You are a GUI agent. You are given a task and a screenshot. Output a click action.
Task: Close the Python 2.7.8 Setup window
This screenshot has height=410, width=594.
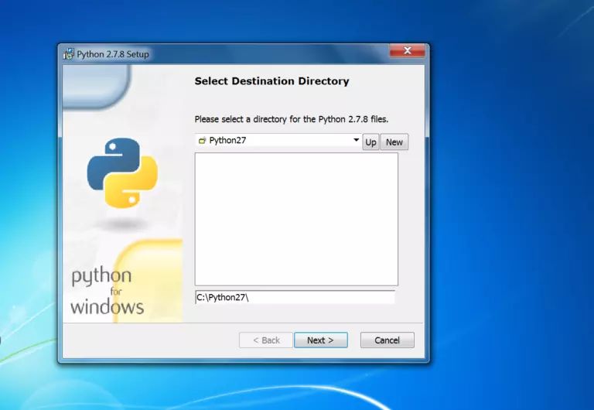point(408,50)
